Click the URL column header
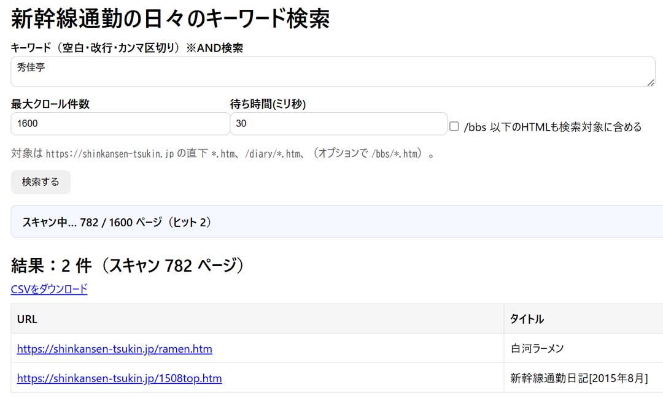663x398 pixels. 27,319
